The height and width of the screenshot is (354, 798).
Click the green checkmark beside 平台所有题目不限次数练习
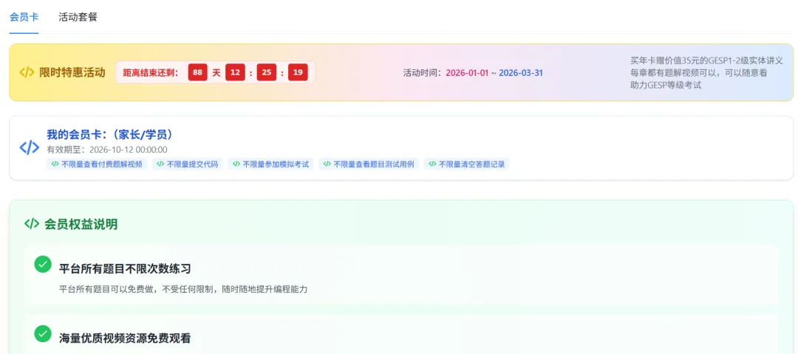point(43,264)
